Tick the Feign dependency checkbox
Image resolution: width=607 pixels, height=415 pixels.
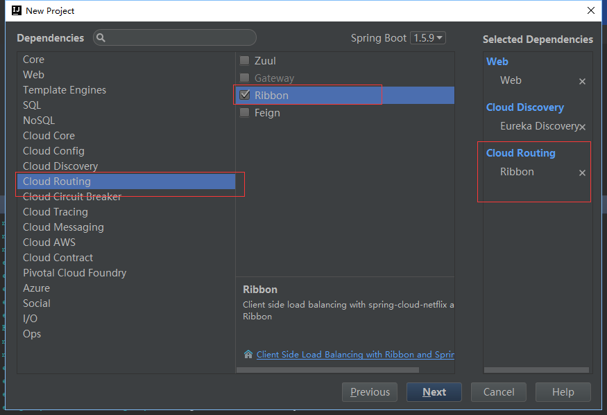(x=244, y=112)
